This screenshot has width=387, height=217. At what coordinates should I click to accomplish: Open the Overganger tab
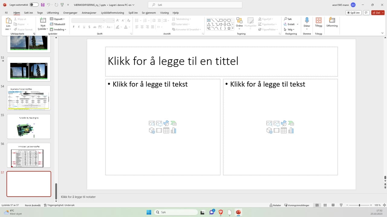click(70, 13)
